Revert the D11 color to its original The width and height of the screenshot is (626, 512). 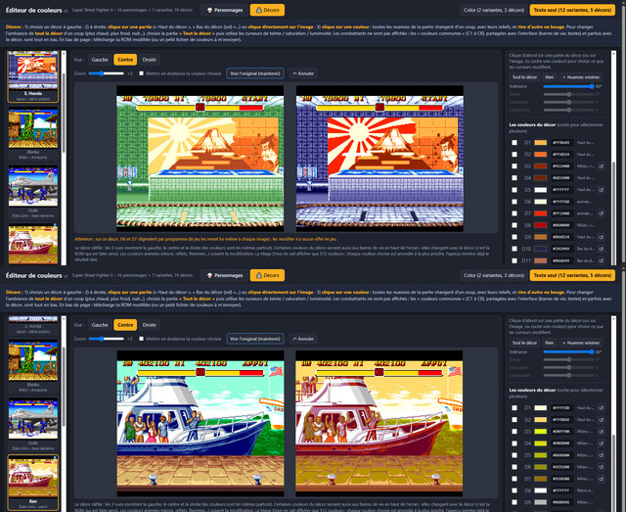click(602, 260)
